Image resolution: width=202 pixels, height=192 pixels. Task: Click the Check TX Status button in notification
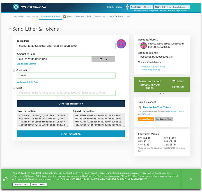point(39,185)
